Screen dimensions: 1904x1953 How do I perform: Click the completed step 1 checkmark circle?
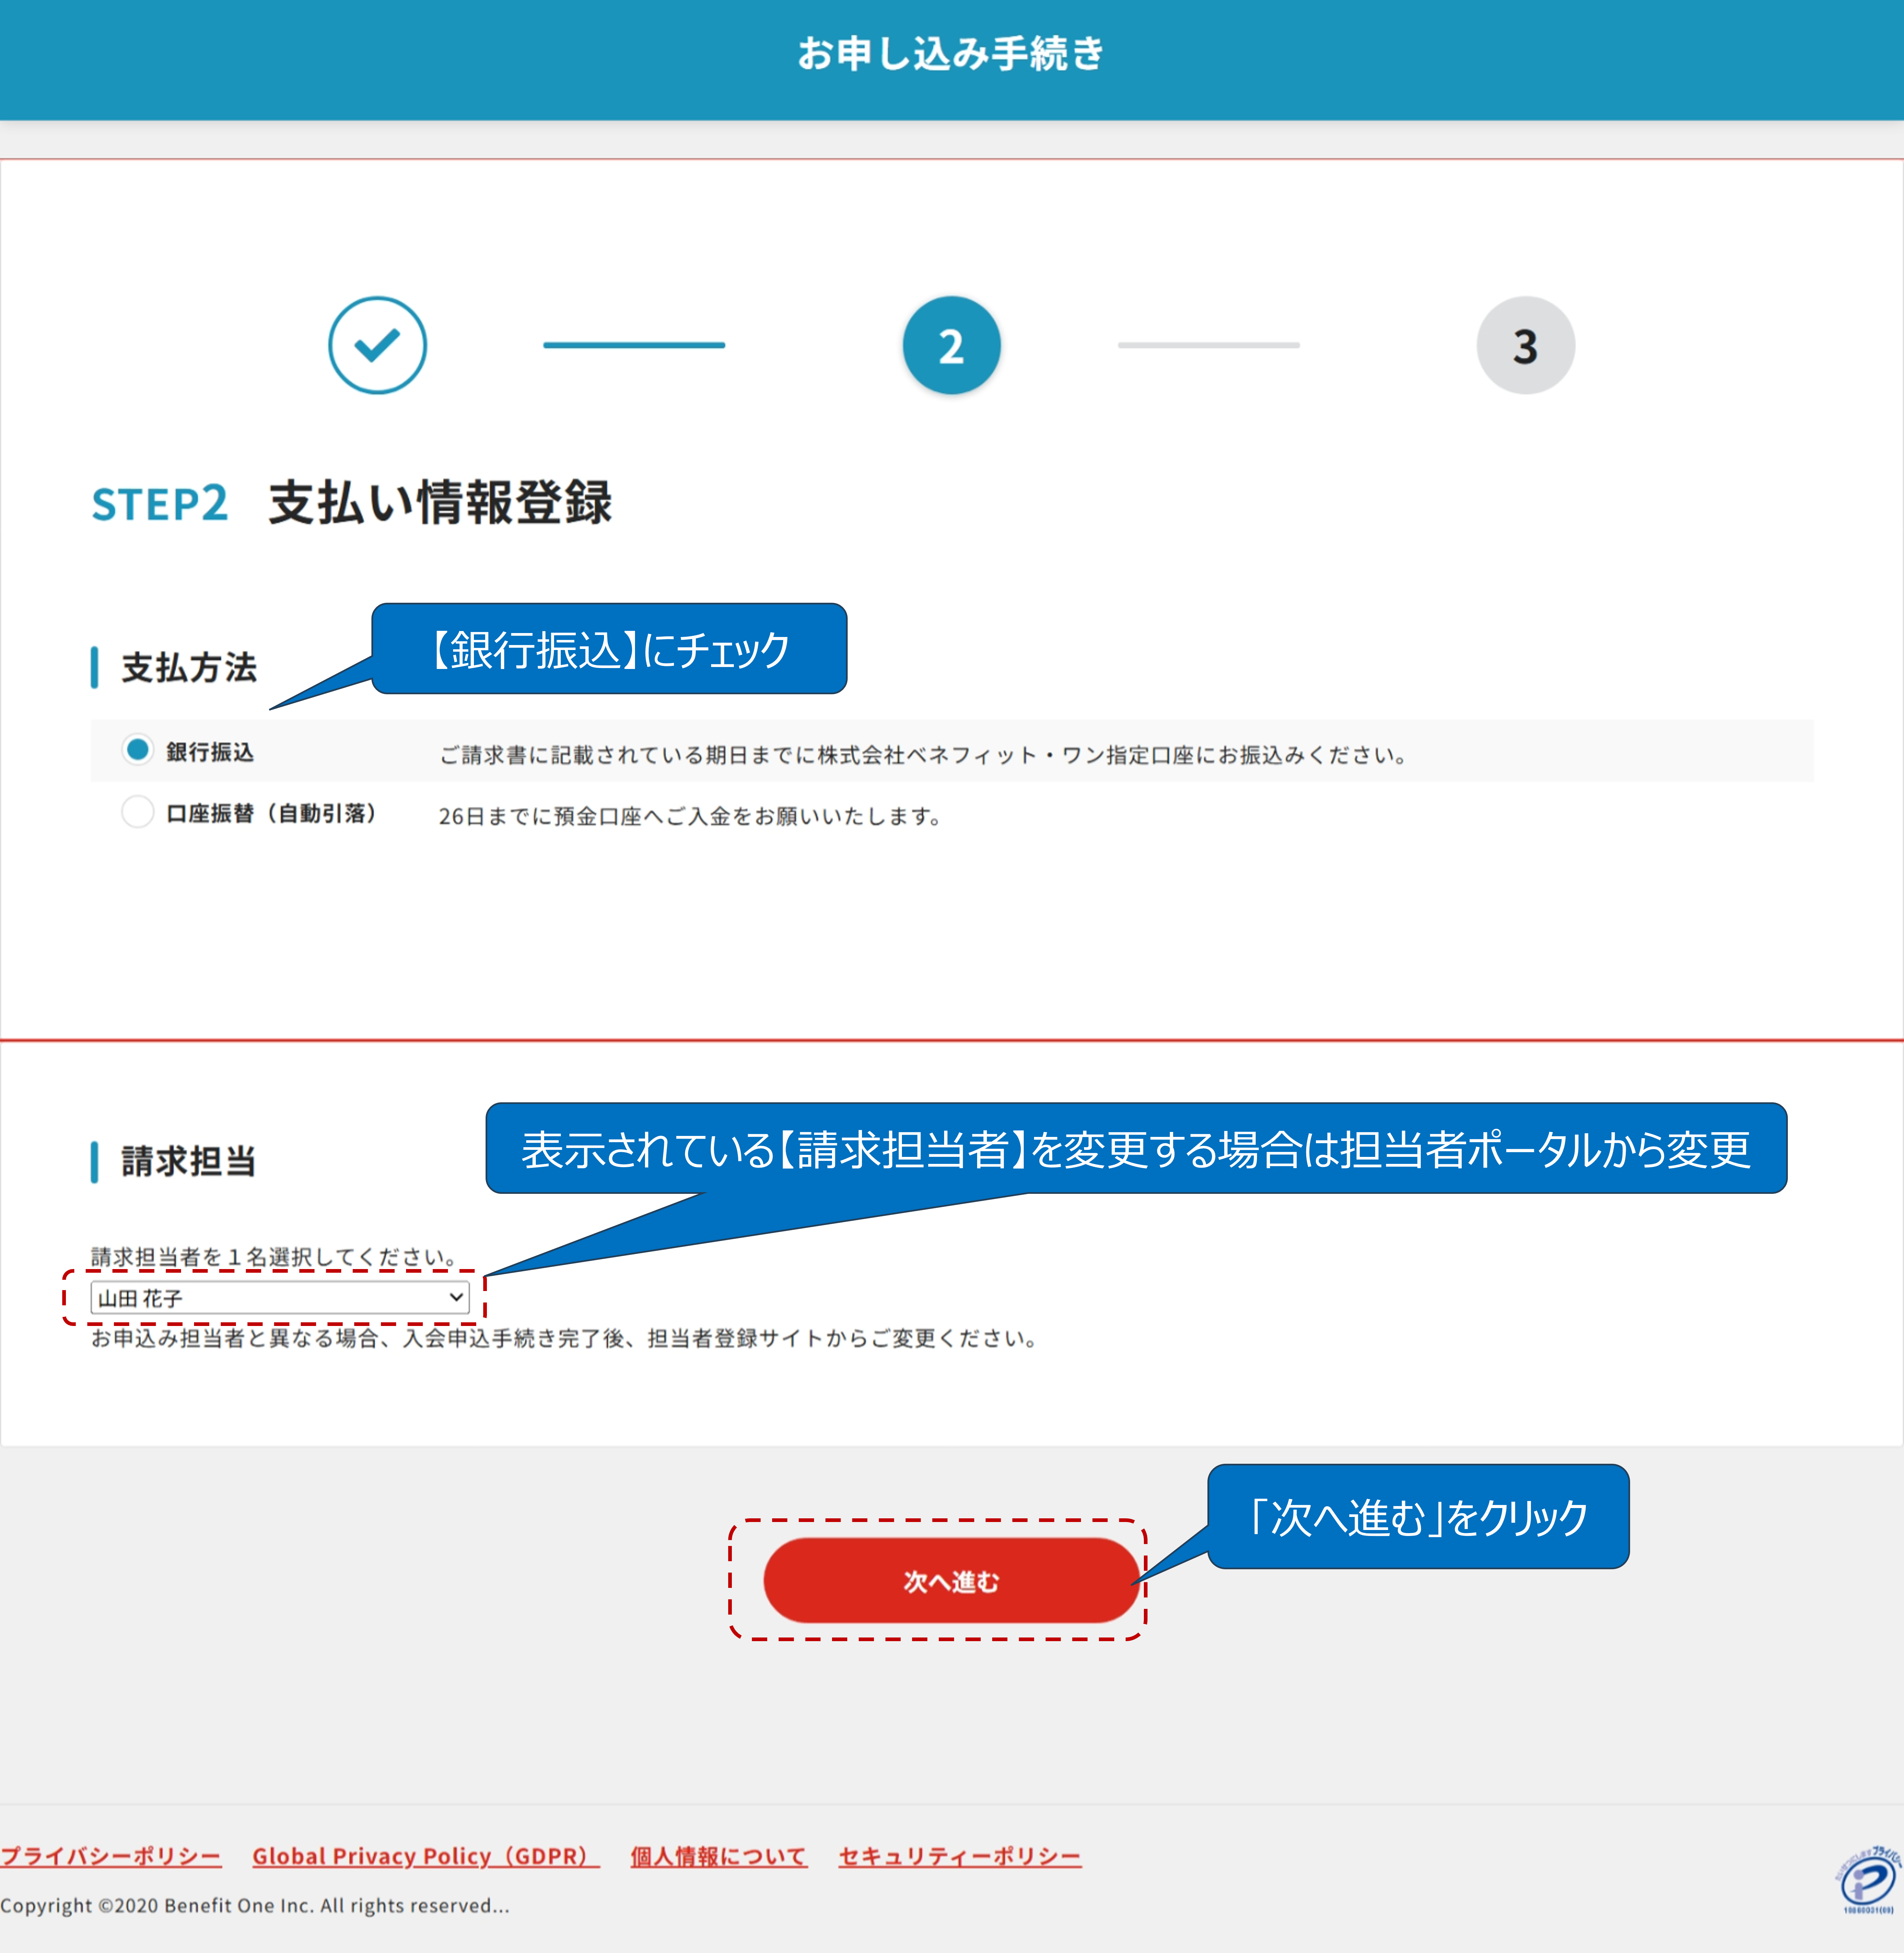click(377, 345)
